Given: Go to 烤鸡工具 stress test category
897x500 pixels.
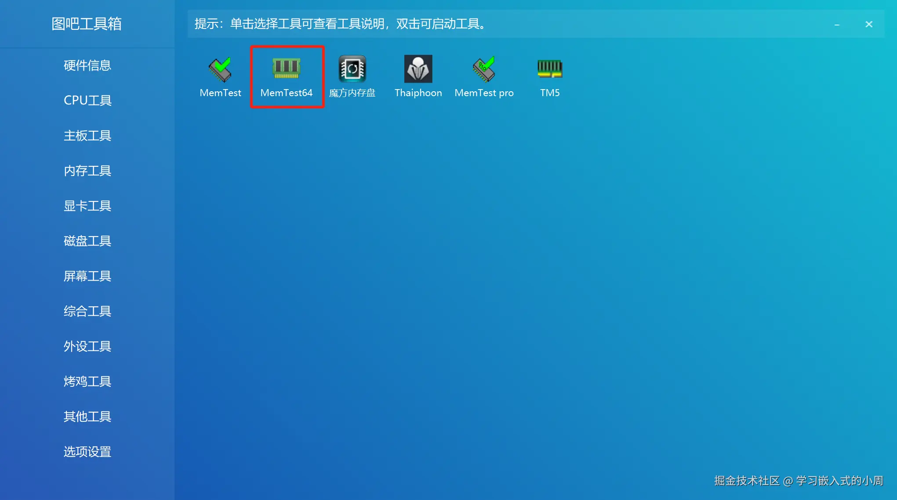Looking at the screenshot, I should click(87, 381).
